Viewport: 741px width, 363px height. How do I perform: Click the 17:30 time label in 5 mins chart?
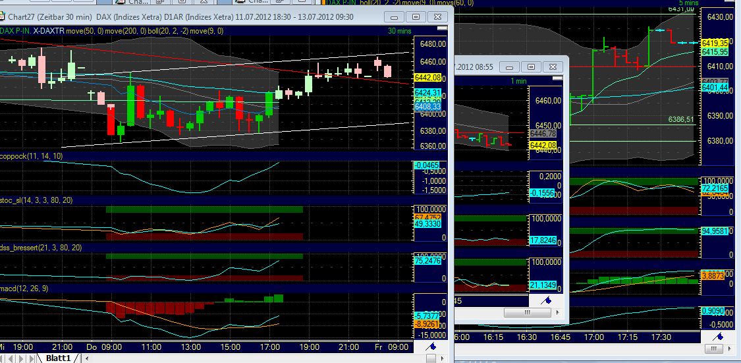click(x=661, y=337)
